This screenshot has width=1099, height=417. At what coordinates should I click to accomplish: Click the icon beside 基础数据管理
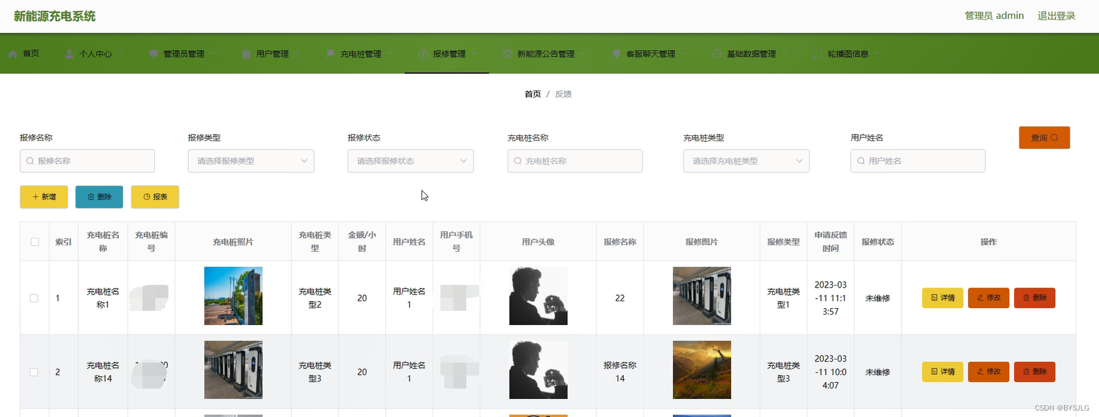(717, 54)
